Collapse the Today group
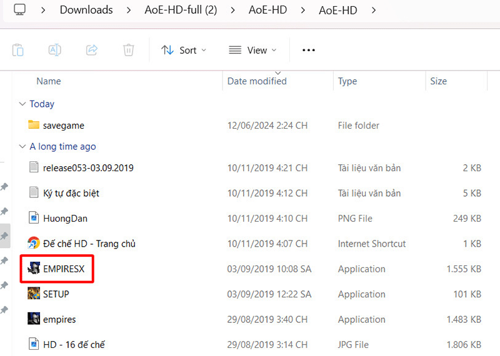The width and height of the screenshot is (500, 356). 22,104
